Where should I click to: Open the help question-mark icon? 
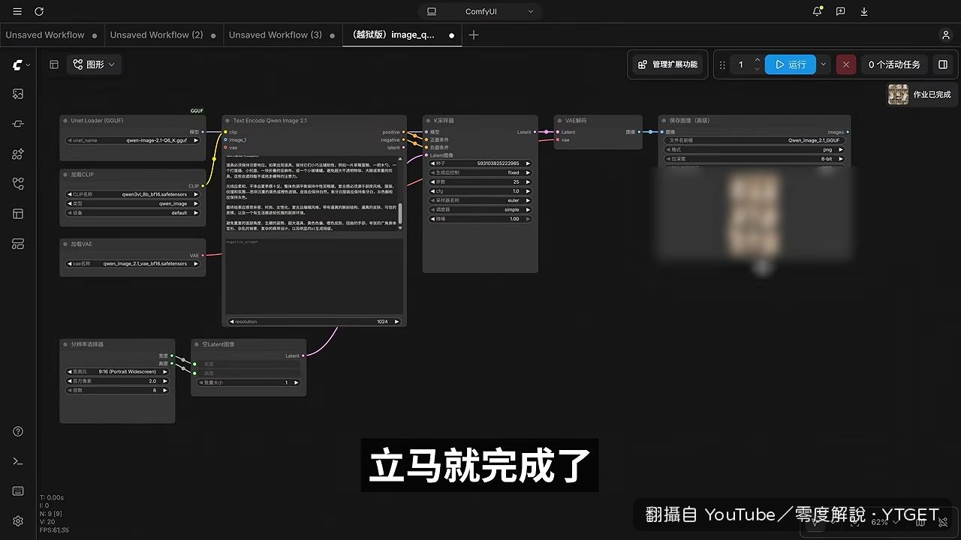point(18,431)
